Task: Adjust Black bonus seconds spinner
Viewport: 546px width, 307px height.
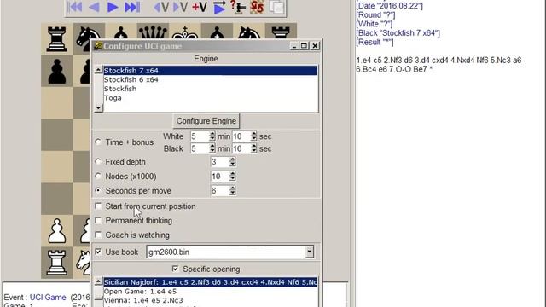Action: click(x=254, y=148)
